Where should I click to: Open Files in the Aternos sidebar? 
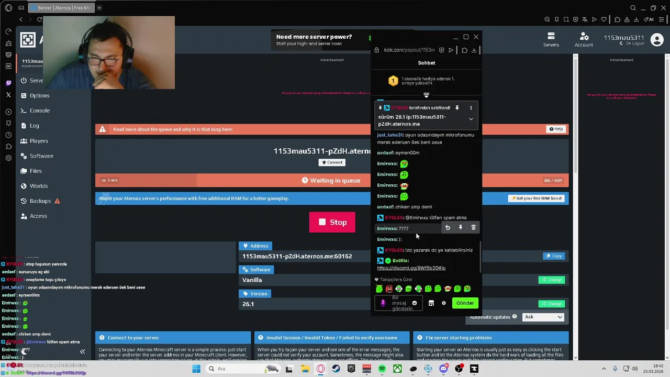(x=31, y=171)
